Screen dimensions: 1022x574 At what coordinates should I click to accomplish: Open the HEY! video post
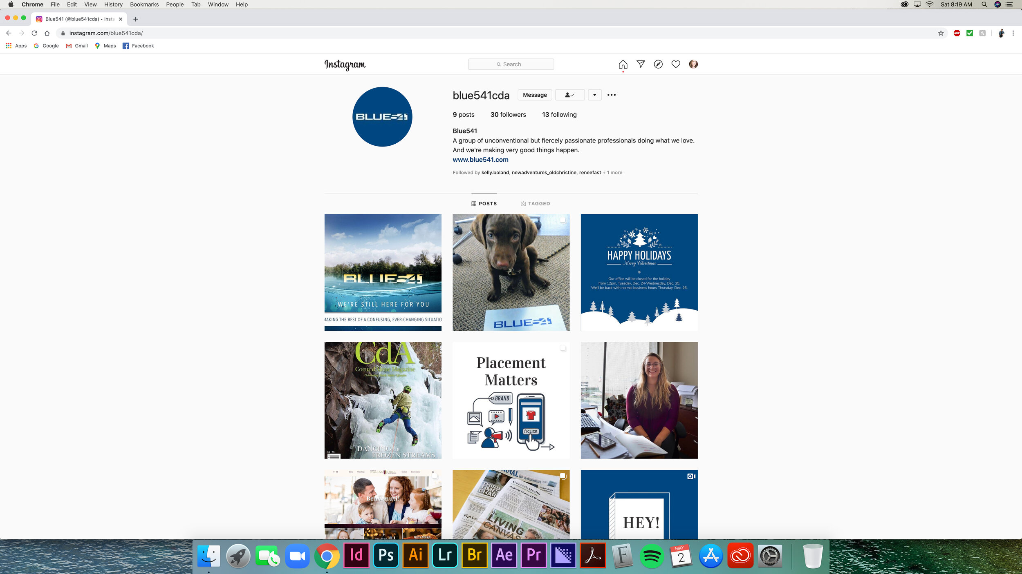tap(639, 505)
